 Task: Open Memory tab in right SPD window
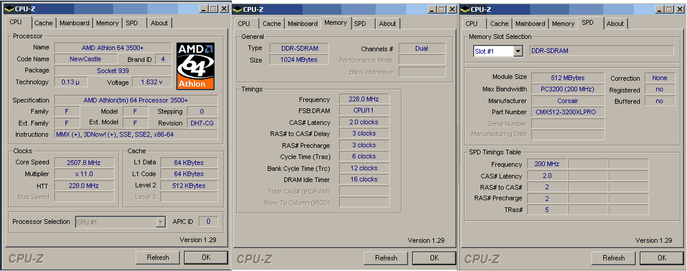(x=563, y=24)
